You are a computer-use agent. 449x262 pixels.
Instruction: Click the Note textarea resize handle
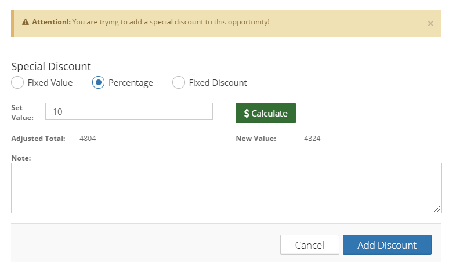[437, 209]
